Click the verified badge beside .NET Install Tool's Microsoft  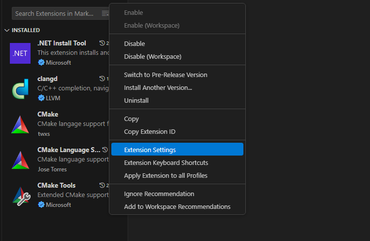[41, 62]
